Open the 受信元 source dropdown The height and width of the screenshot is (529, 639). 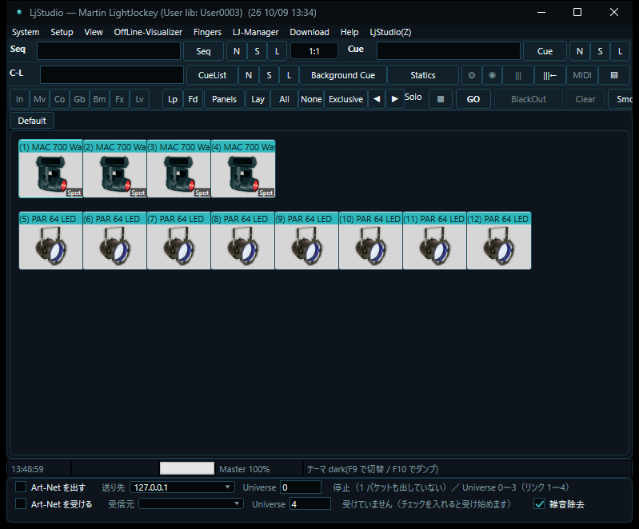(x=191, y=503)
